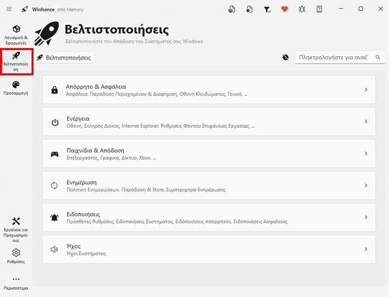
Task: Expand Παιχνίδια & Απόδοση category
Action: click(208, 154)
